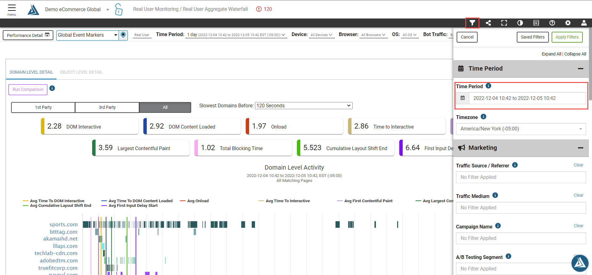
Task: Open the Demo eCommerce Global site dropdown
Action: 77,10
